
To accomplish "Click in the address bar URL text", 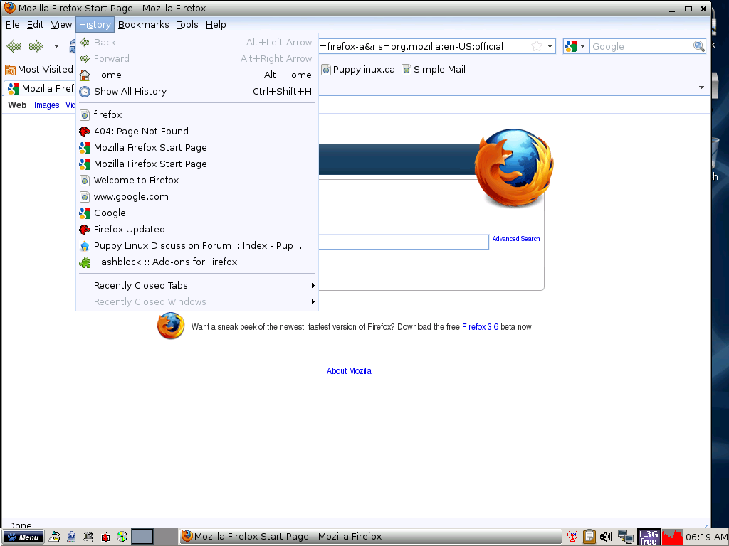I will click(411, 46).
